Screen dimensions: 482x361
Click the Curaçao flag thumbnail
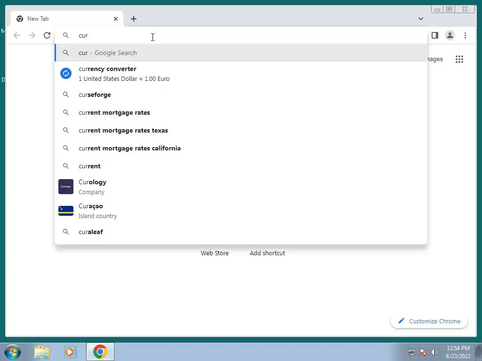pyautogui.click(x=66, y=211)
